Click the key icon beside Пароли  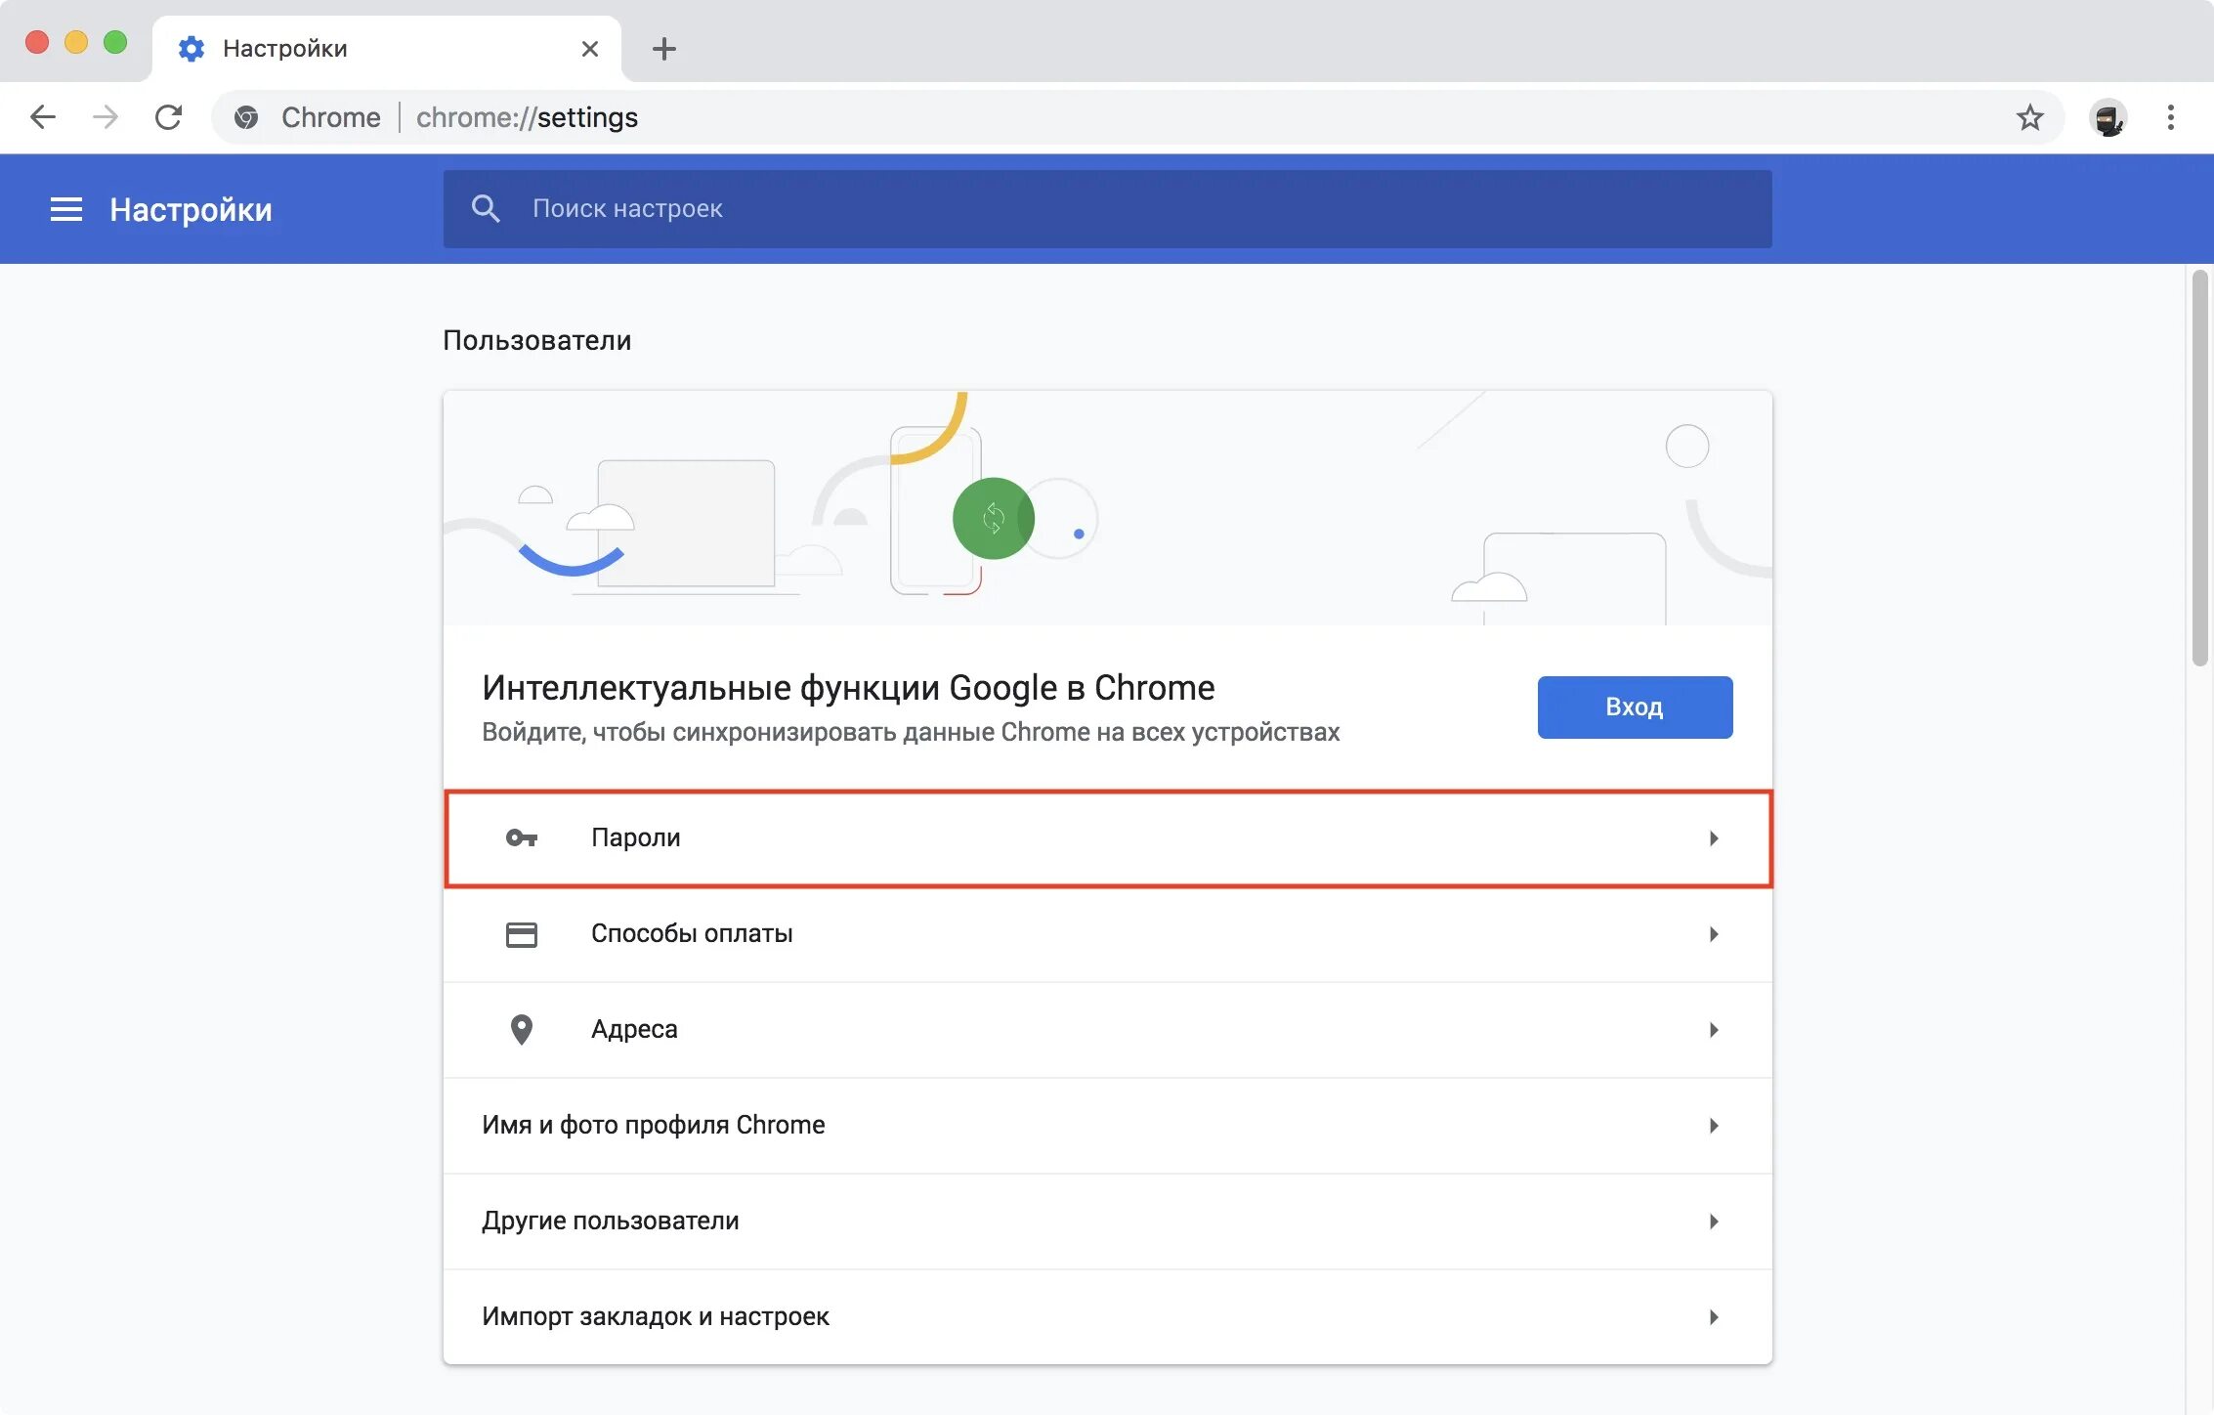(521, 837)
